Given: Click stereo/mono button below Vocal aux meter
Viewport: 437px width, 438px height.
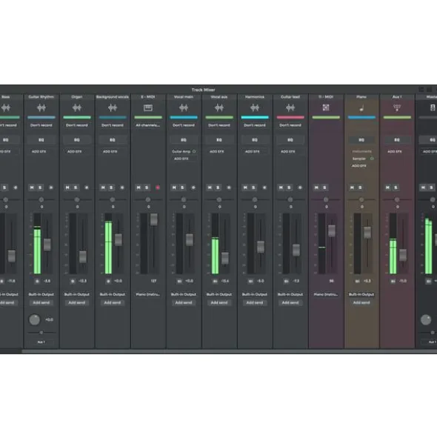Looking at the screenshot, I should 215,281.
